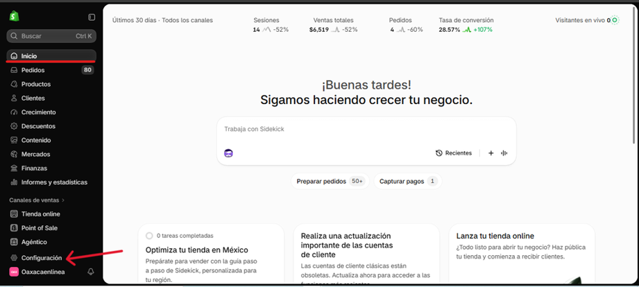Viewport: 639px width, 287px height.
Task: Go to Finanzas section
Action: [x=51, y=168]
